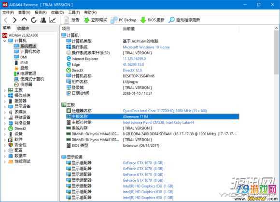Open the 文件(F) menu

pyautogui.click(x=8, y=13)
